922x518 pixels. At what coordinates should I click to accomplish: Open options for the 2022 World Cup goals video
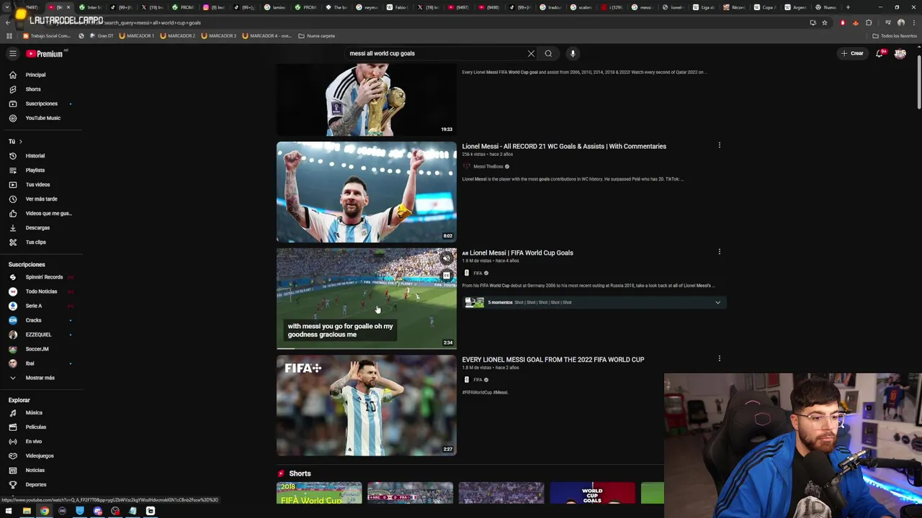(719, 358)
